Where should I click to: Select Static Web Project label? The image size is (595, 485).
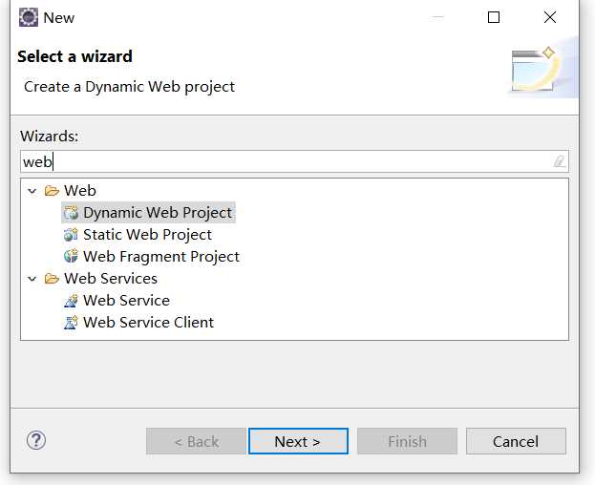pos(147,235)
